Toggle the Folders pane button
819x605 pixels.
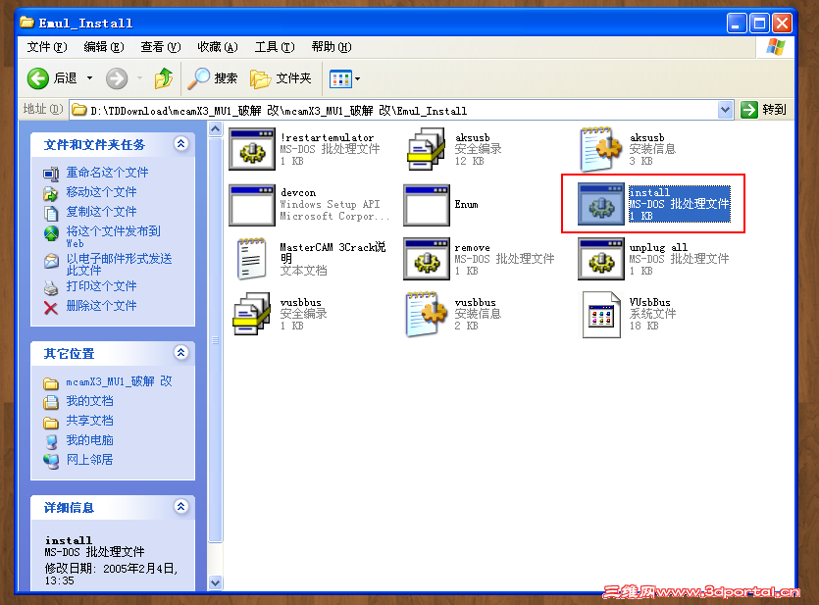(280, 78)
